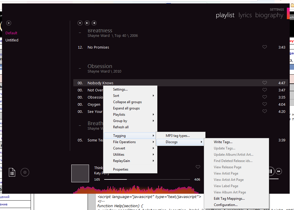The height and width of the screenshot is (210, 294).
Task: Toggle heart favorite for Nobody Knows
Action: (x=265, y=83)
